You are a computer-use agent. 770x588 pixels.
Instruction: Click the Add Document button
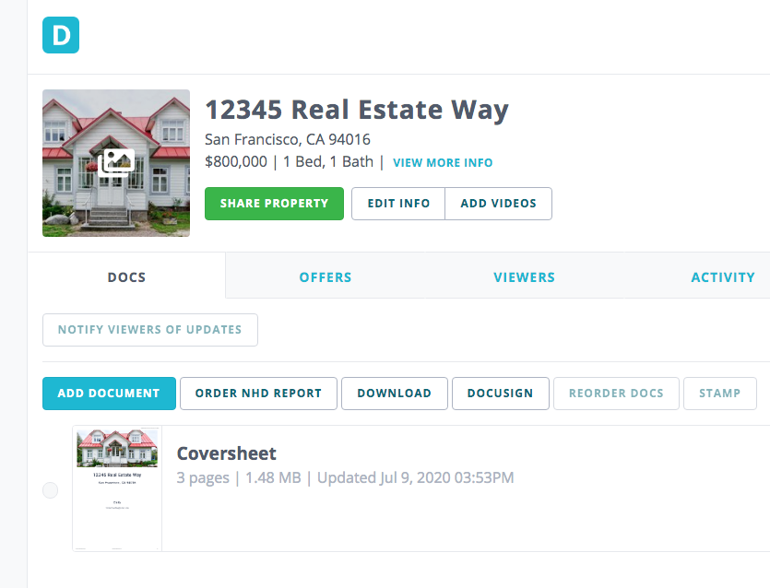(109, 394)
